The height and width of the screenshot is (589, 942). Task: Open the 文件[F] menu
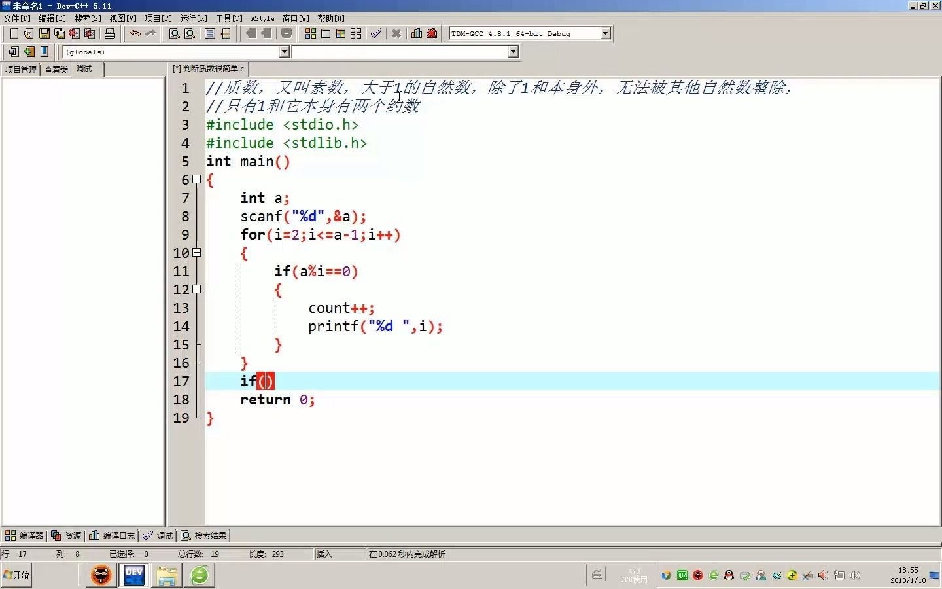pos(17,18)
